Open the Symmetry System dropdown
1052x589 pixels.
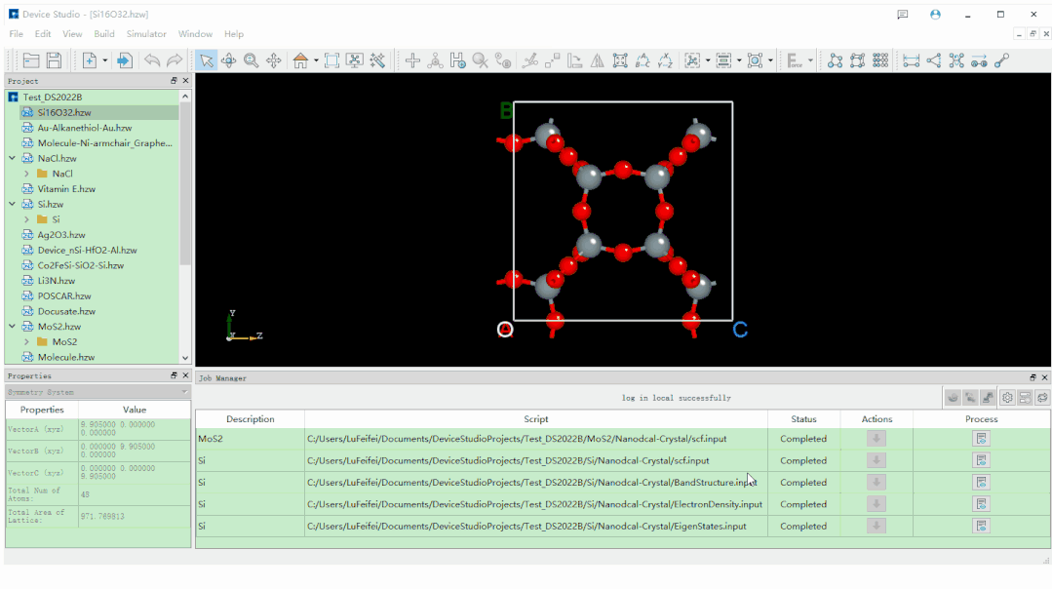(97, 392)
